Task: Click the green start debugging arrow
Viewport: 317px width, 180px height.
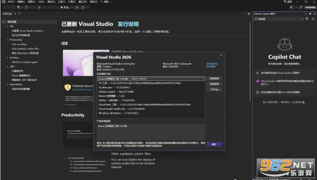Action: 62,7
